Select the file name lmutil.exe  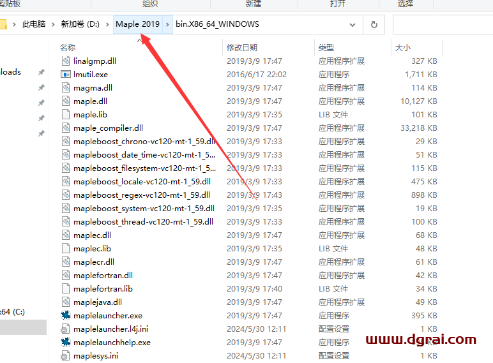pos(91,75)
